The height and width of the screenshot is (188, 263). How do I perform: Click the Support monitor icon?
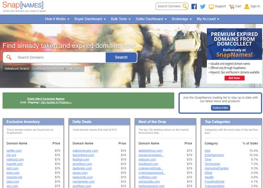(211, 7)
